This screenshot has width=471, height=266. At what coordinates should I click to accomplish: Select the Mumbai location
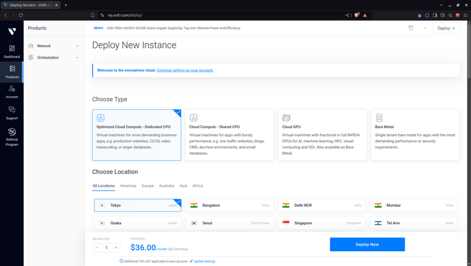click(x=413, y=205)
